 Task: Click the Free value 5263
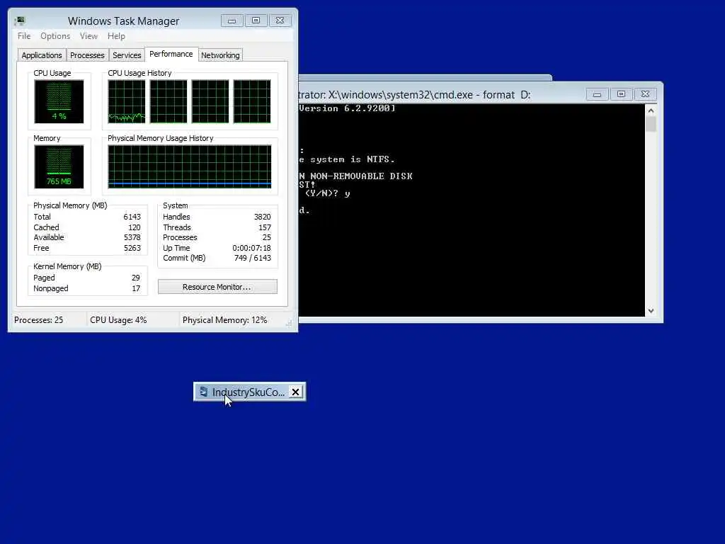click(132, 249)
